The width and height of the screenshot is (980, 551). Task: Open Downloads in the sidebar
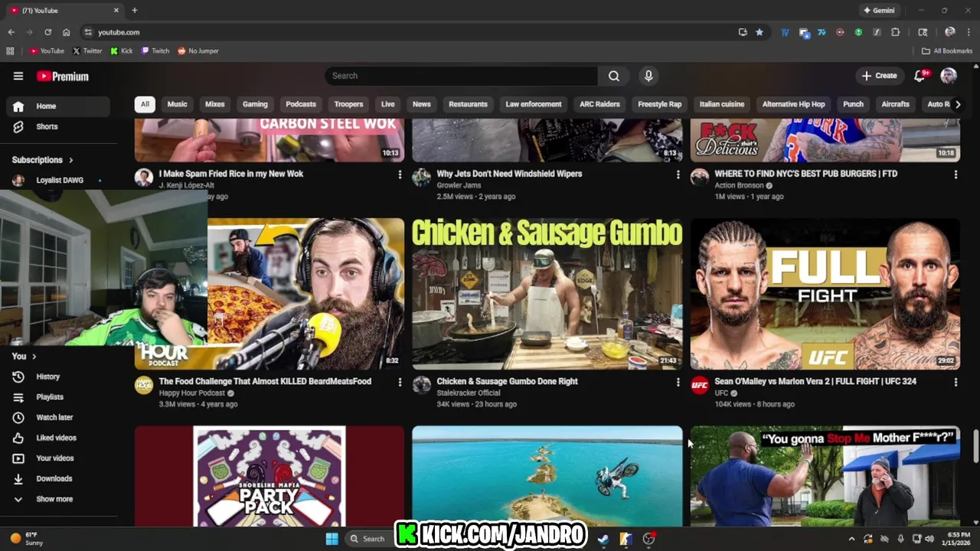pos(58,479)
